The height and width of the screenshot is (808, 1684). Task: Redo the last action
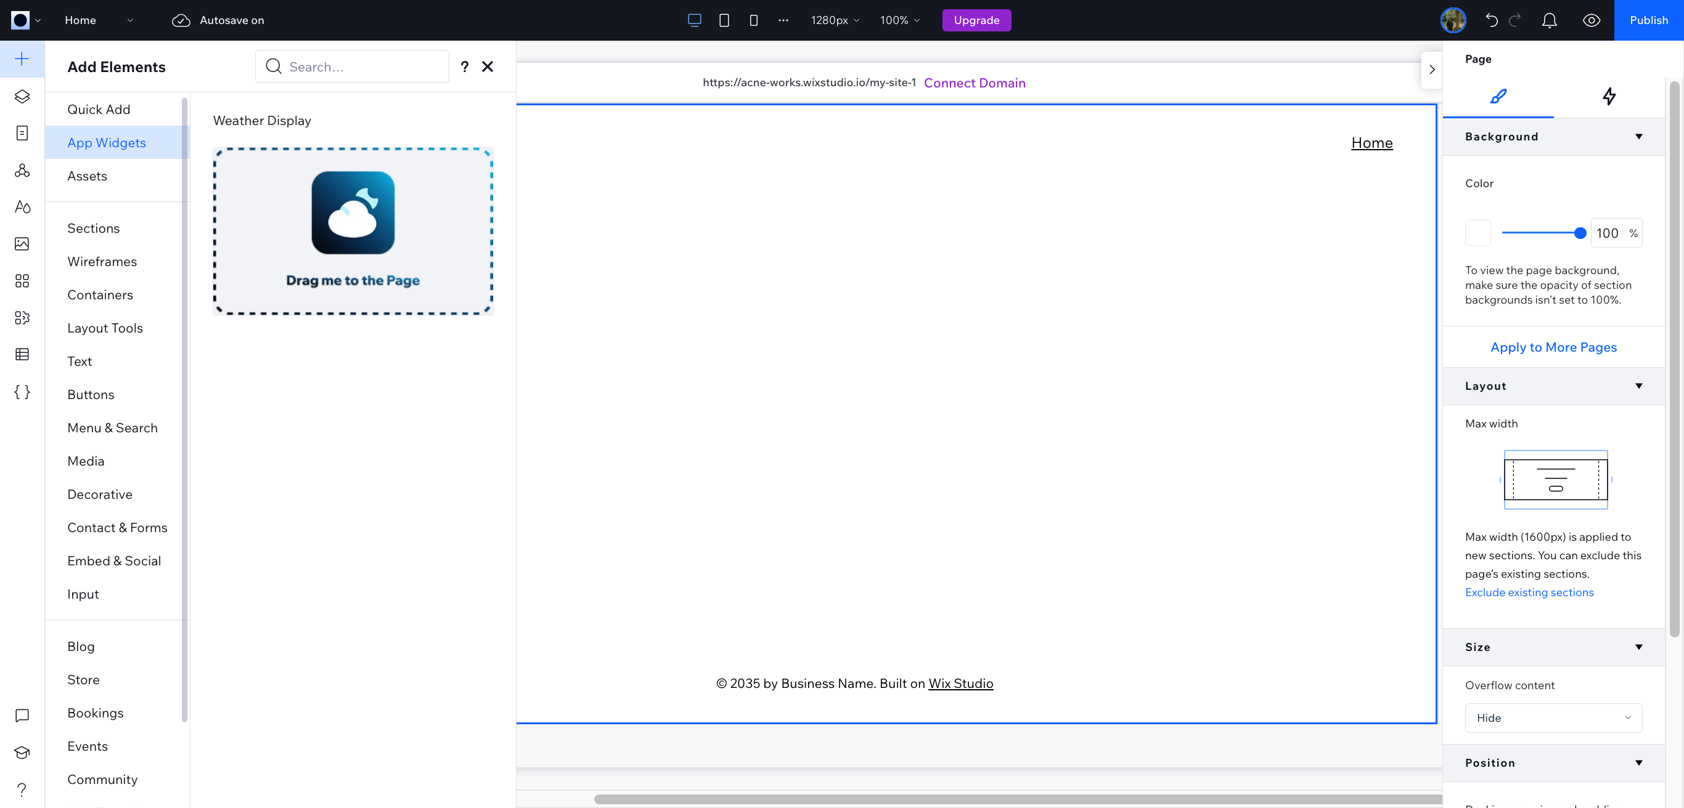tap(1514, 20)
